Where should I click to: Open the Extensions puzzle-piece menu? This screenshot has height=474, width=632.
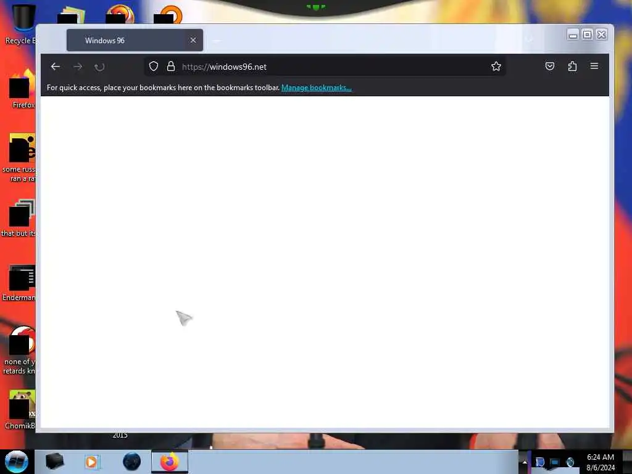(572, 66)
